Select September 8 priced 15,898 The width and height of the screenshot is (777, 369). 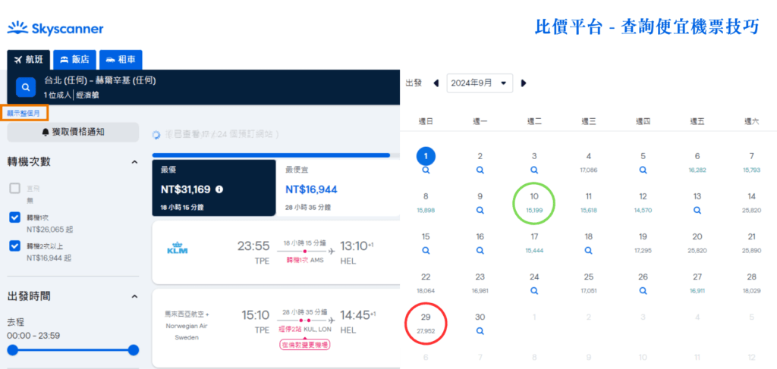426,203
